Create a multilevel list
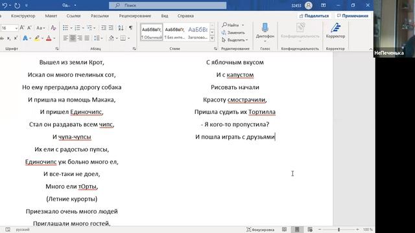 click(x=89, y=28)
